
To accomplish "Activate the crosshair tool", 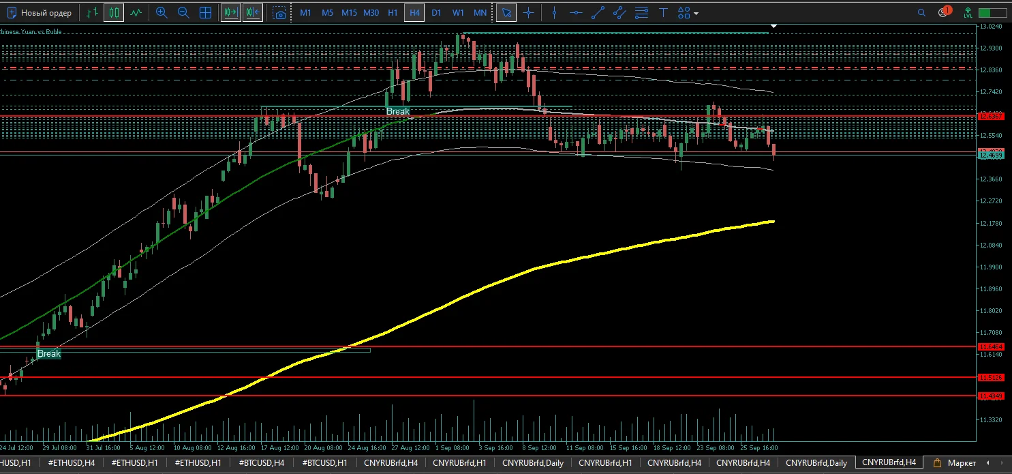I will (x=527, y=12).
